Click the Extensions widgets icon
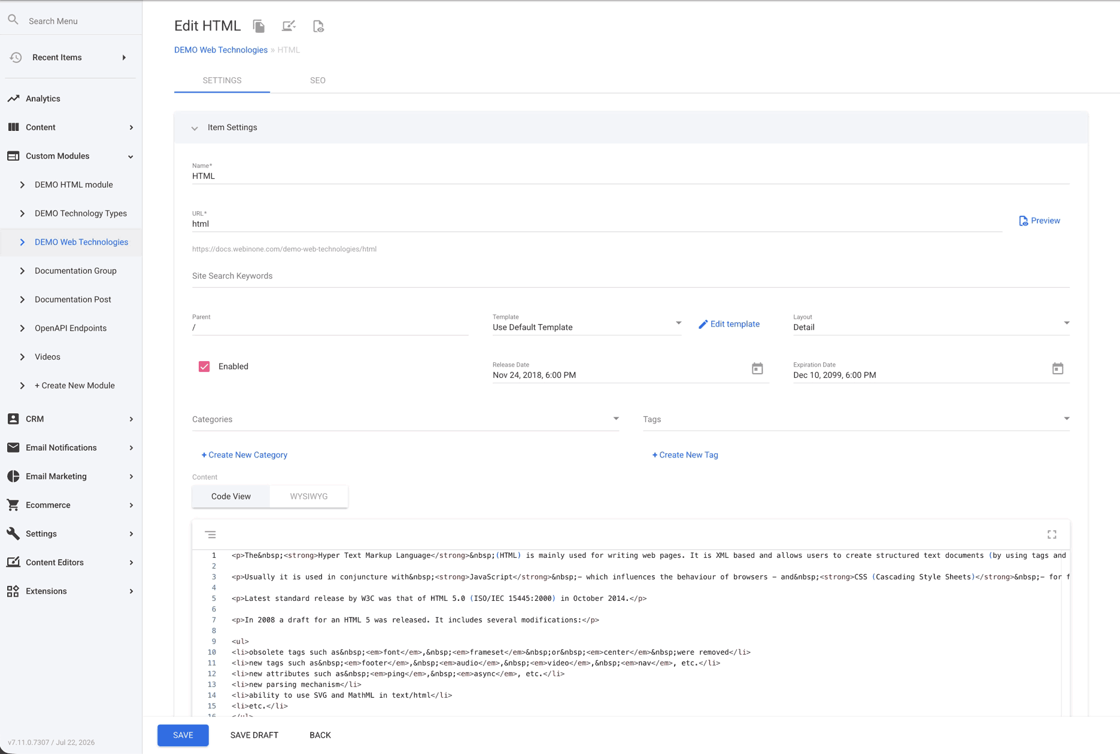Viewport: 1120px width, 754px height. pos(13,591)
